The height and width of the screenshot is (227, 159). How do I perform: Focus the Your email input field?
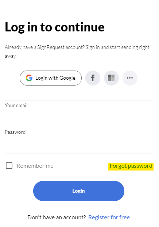(x=78, y=118)
